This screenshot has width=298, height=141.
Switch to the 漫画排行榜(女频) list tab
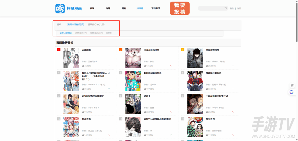96,24
